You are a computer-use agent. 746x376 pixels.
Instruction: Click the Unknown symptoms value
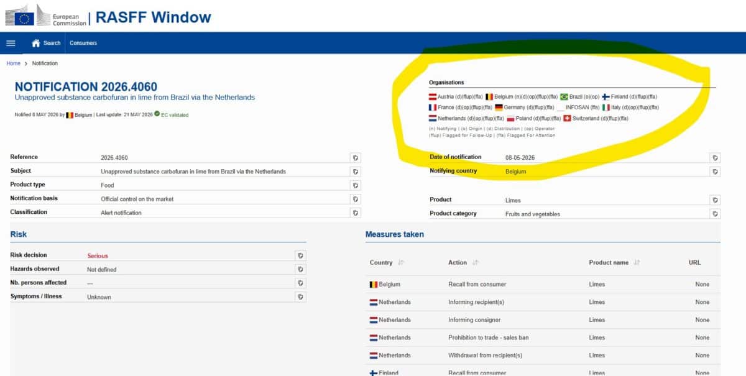pyautogui.click(x=99, y=297)
